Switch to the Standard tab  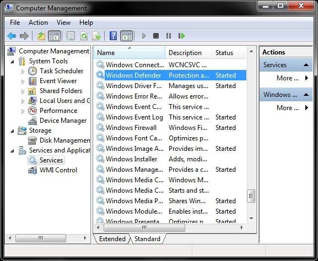pos(147,239)
